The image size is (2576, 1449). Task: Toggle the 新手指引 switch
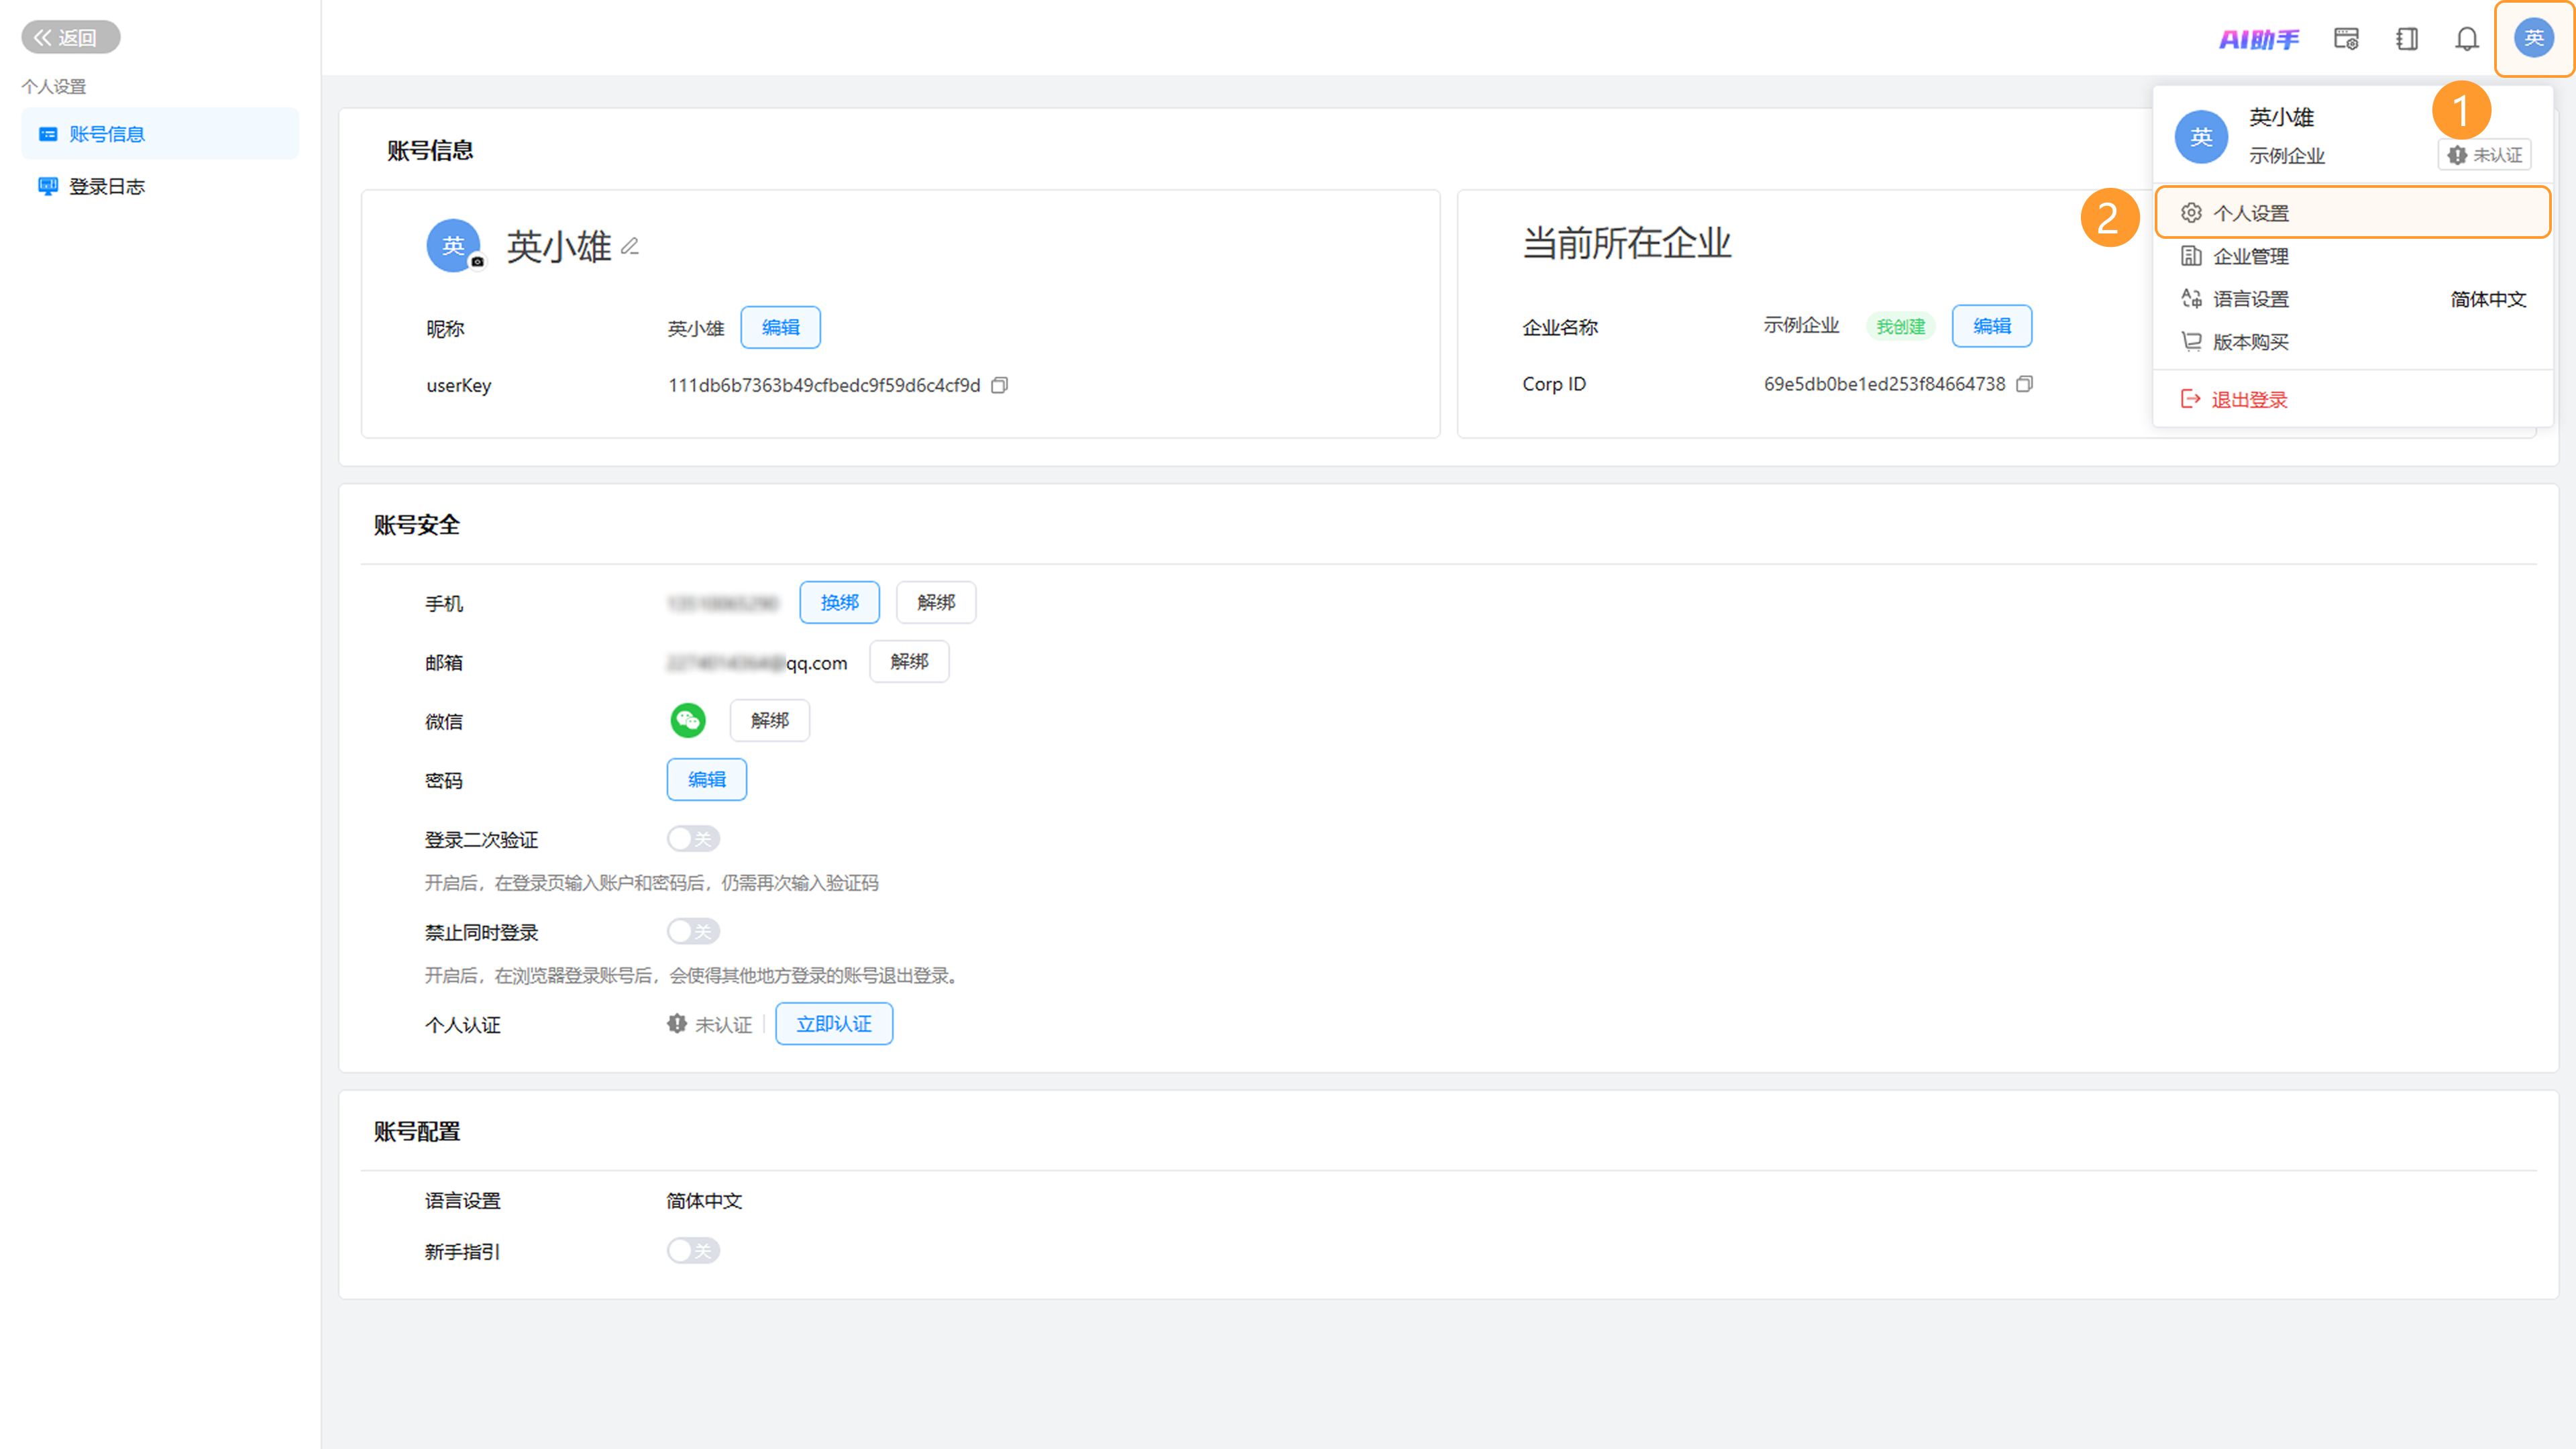tap(693, 1251)
